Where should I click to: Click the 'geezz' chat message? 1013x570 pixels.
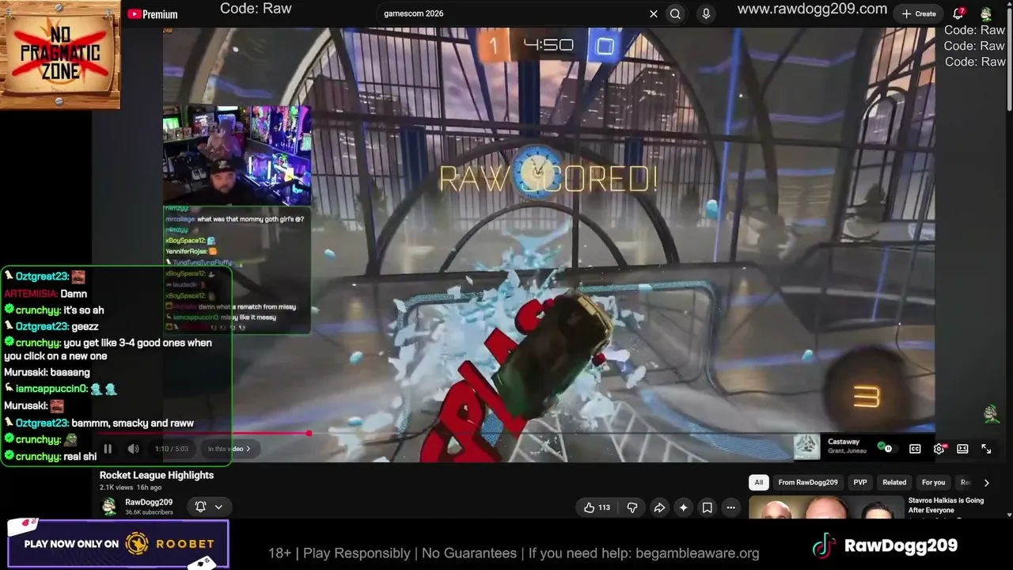[85, 326]
